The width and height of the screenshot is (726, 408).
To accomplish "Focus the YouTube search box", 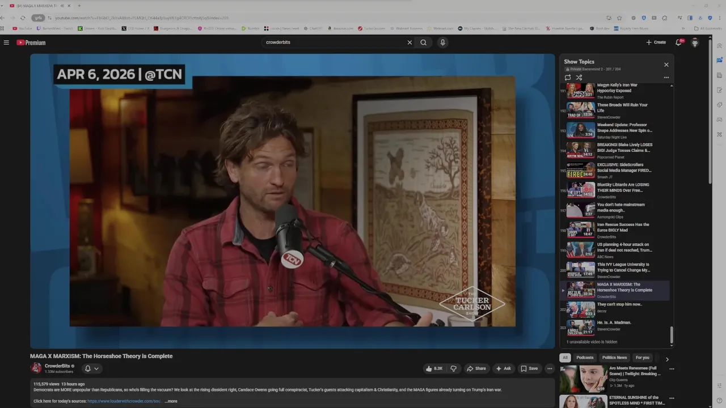I will click(x=335, y=42).
